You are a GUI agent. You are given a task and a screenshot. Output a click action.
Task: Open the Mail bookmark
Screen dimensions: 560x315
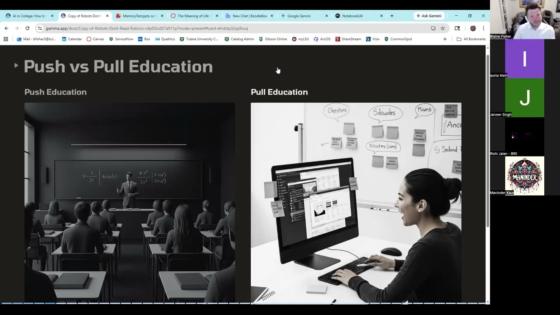[36, 39]
